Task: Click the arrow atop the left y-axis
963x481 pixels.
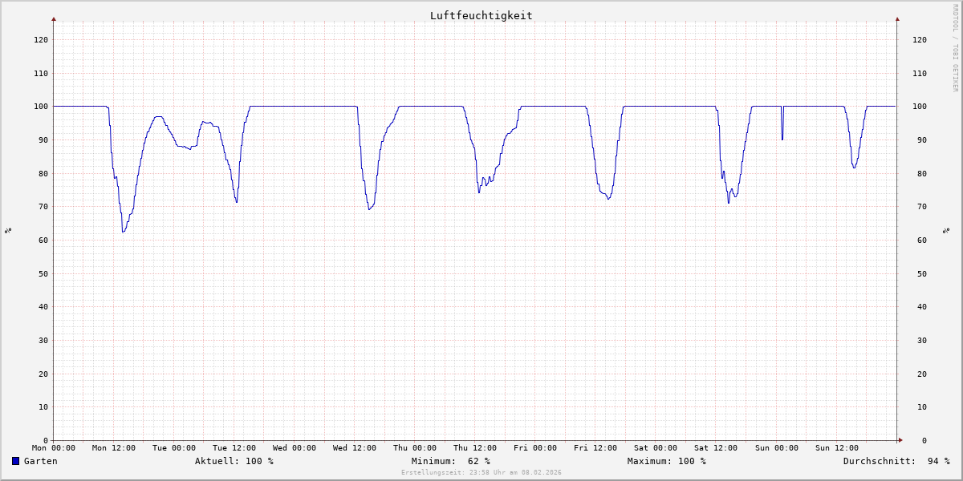Action: pos(54,18)
